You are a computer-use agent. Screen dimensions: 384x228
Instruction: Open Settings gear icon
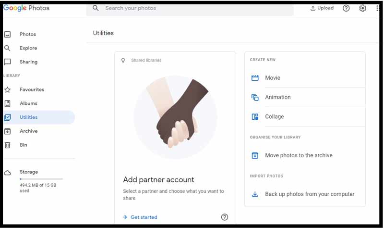pyautogui.click(x=362, y=8)
